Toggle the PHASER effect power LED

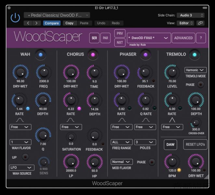tap(145, 55)
